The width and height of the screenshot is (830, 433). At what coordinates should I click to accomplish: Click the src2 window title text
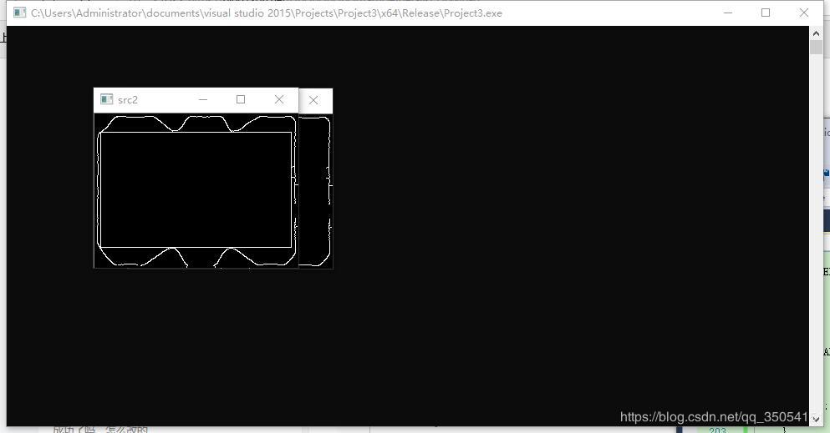(x=128, y=100)
